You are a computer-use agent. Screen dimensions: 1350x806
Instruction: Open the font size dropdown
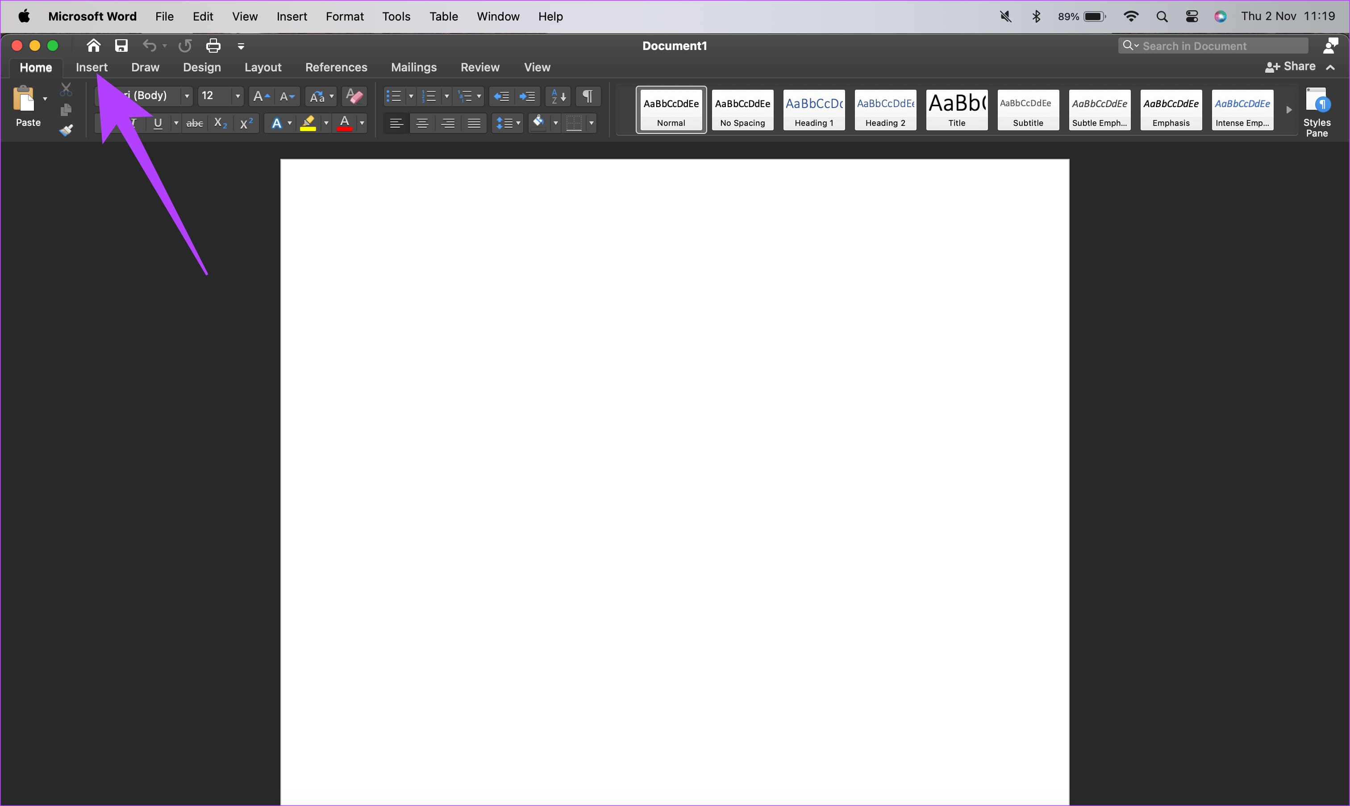coord(237,96)
